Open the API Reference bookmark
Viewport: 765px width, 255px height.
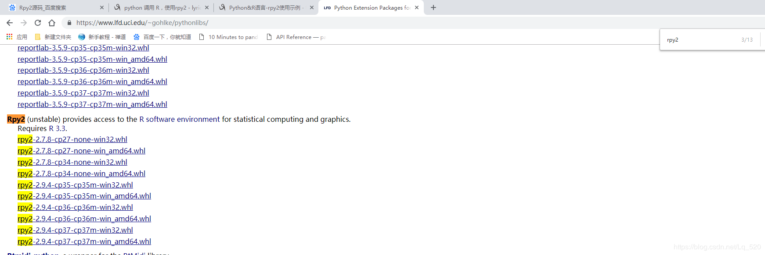pyautogui.click(x=296, y=37)
